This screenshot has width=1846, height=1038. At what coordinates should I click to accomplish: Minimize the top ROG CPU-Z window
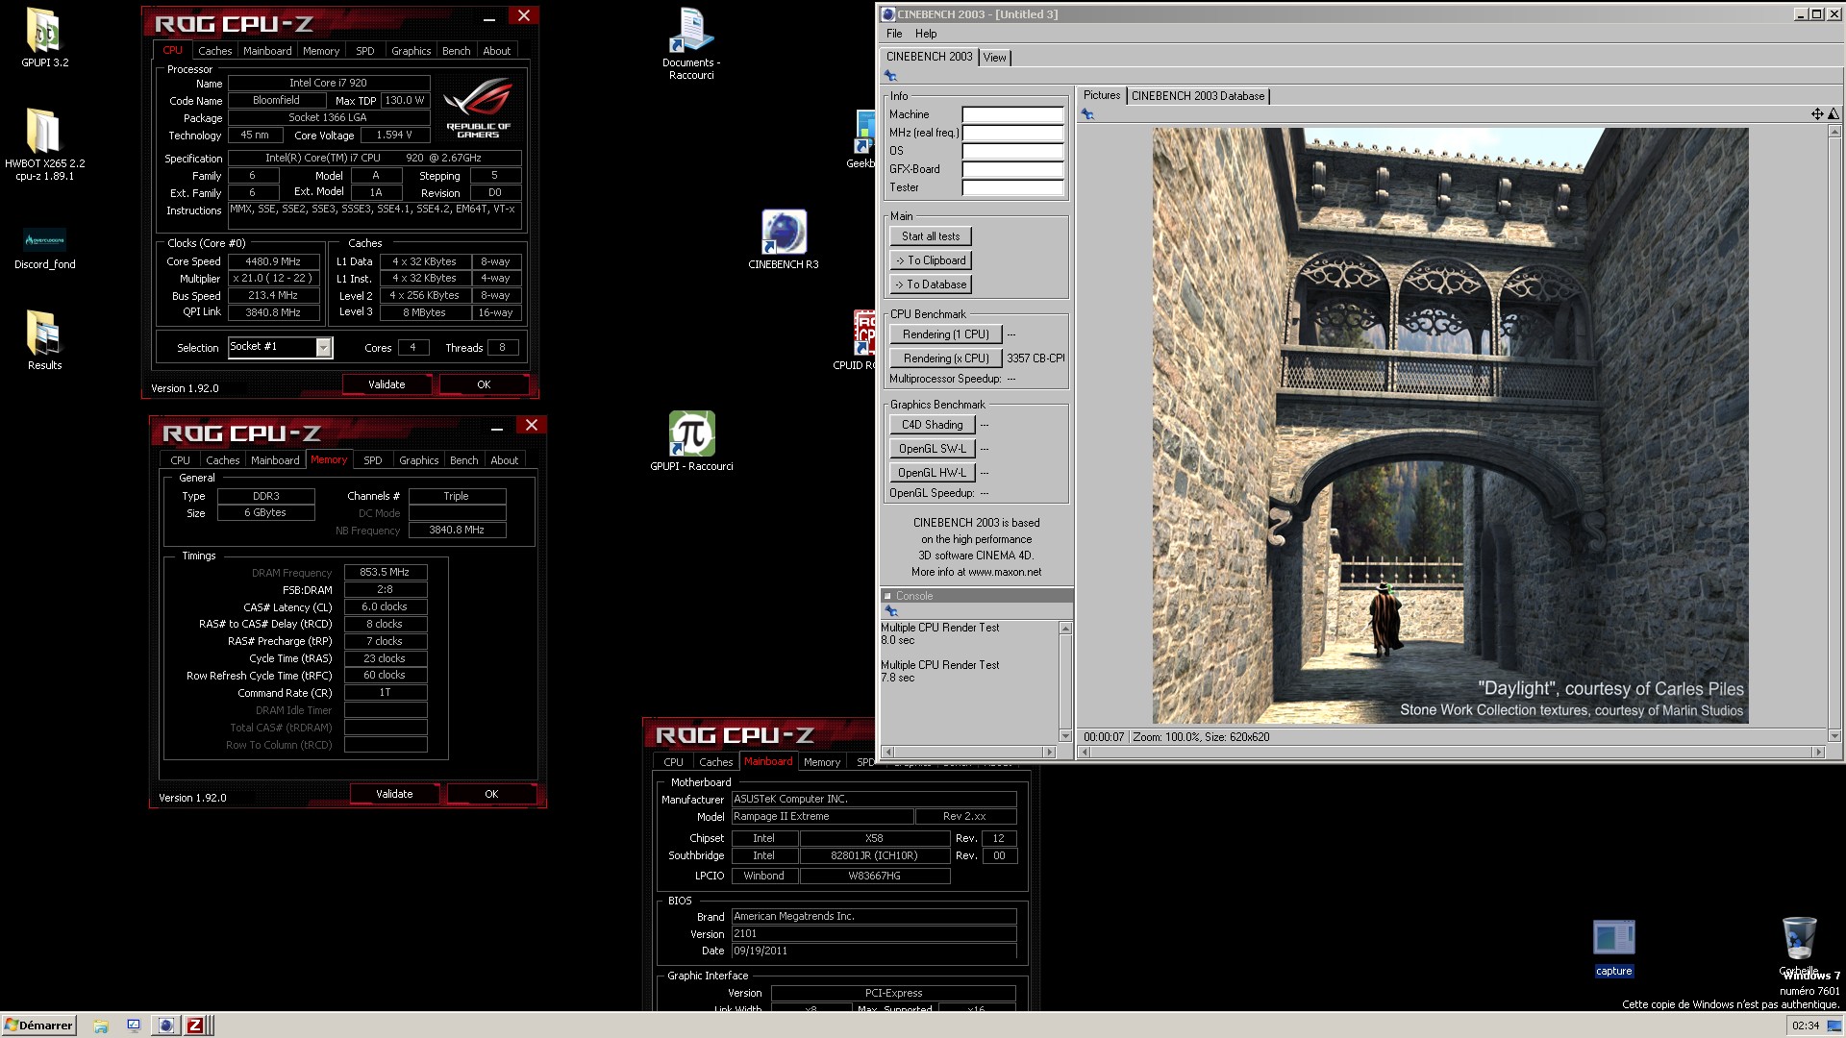(x=489, y=16)
